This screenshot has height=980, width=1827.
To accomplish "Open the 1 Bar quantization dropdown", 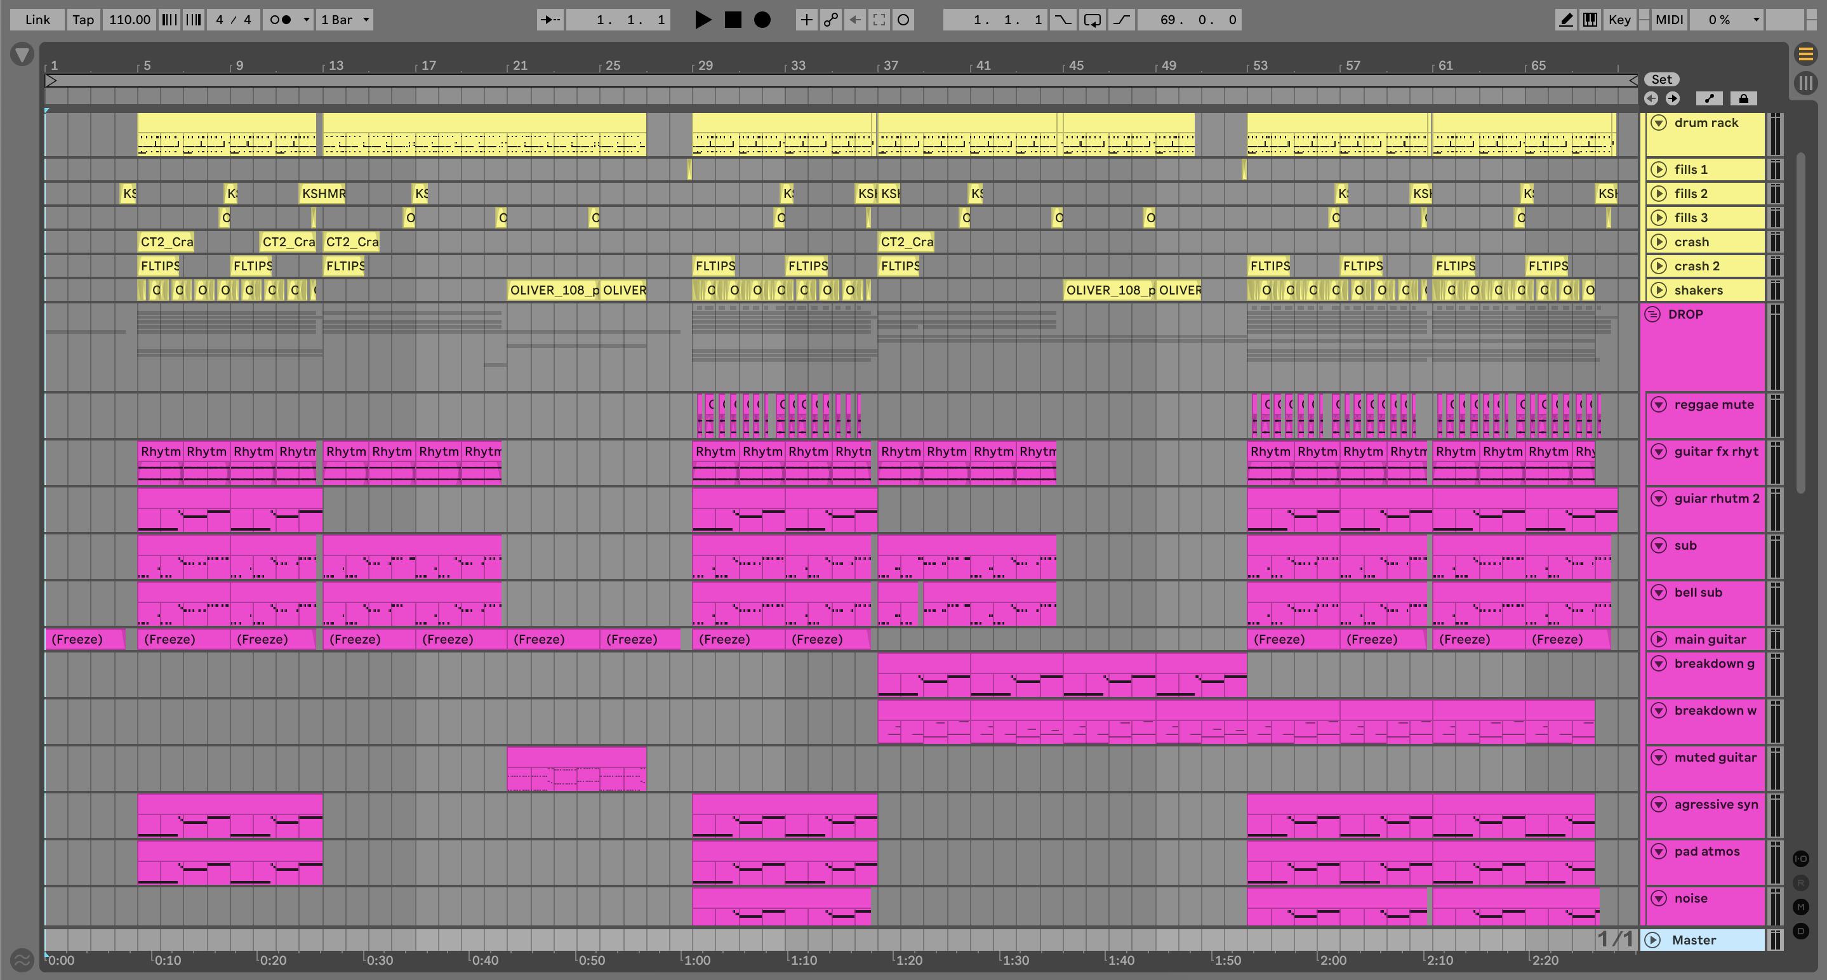I will point(345,20).
